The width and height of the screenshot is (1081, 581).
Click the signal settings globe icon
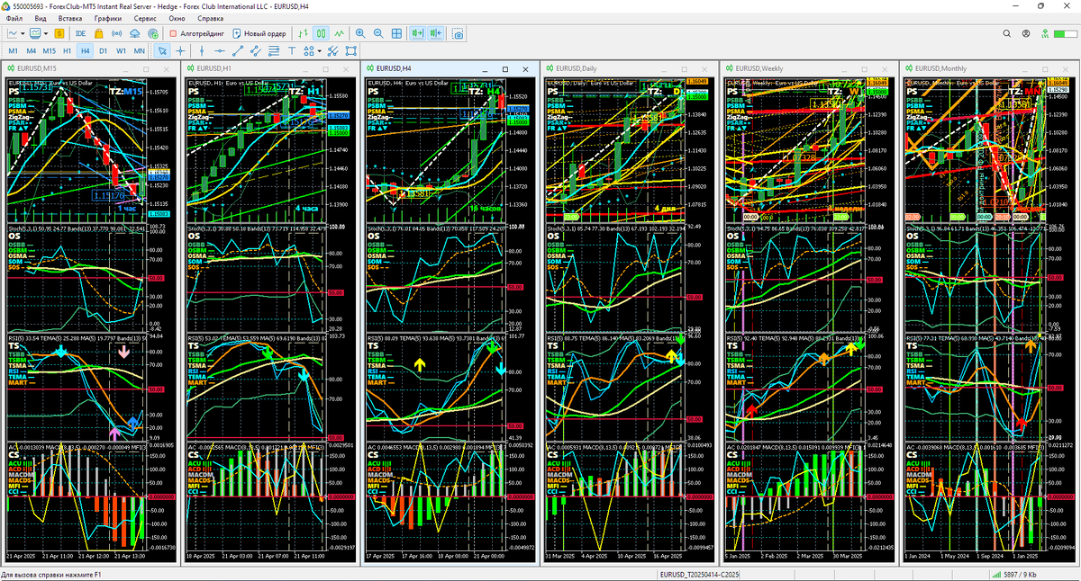[x=152, y=33]
